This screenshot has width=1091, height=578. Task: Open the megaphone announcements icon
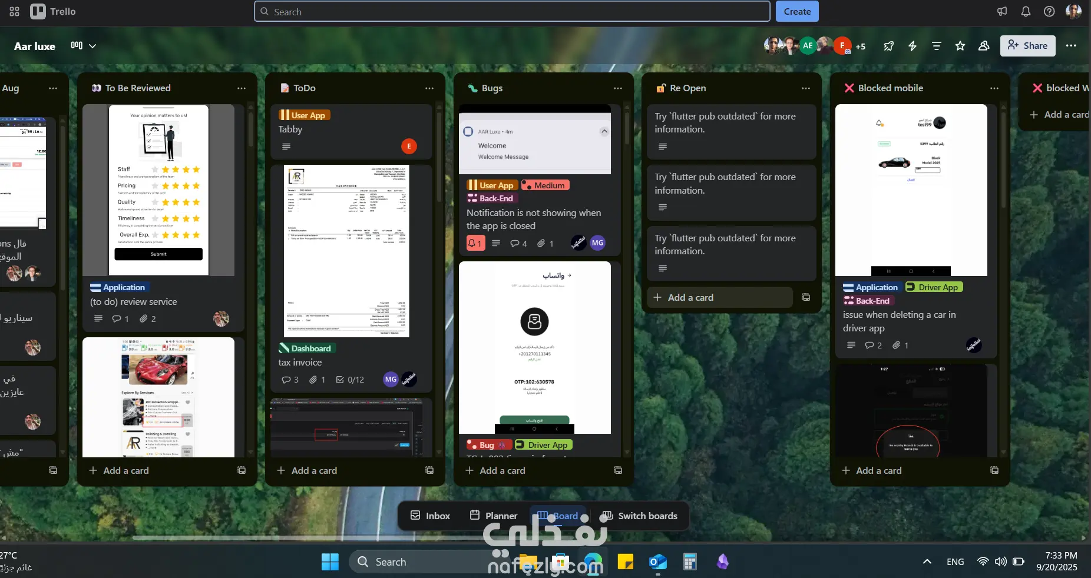click(x=1002, y=11)
